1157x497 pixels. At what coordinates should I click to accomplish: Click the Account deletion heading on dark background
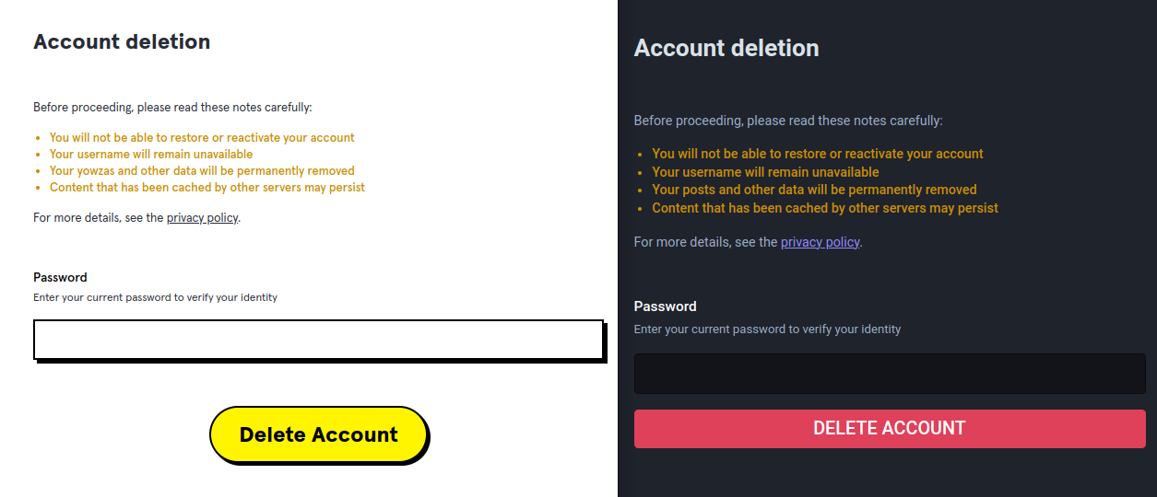coord(726,48)
